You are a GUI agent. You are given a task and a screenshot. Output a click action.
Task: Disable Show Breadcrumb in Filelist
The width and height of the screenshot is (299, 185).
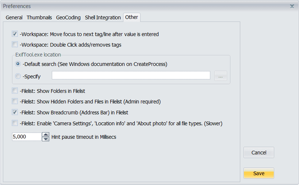point(15,113)
